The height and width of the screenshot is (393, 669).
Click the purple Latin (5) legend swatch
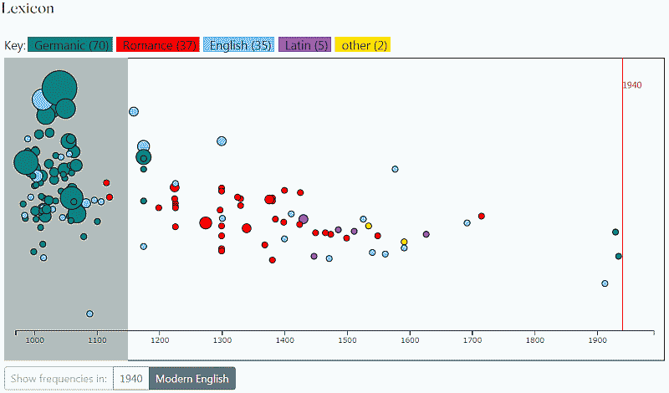point(304,45)
